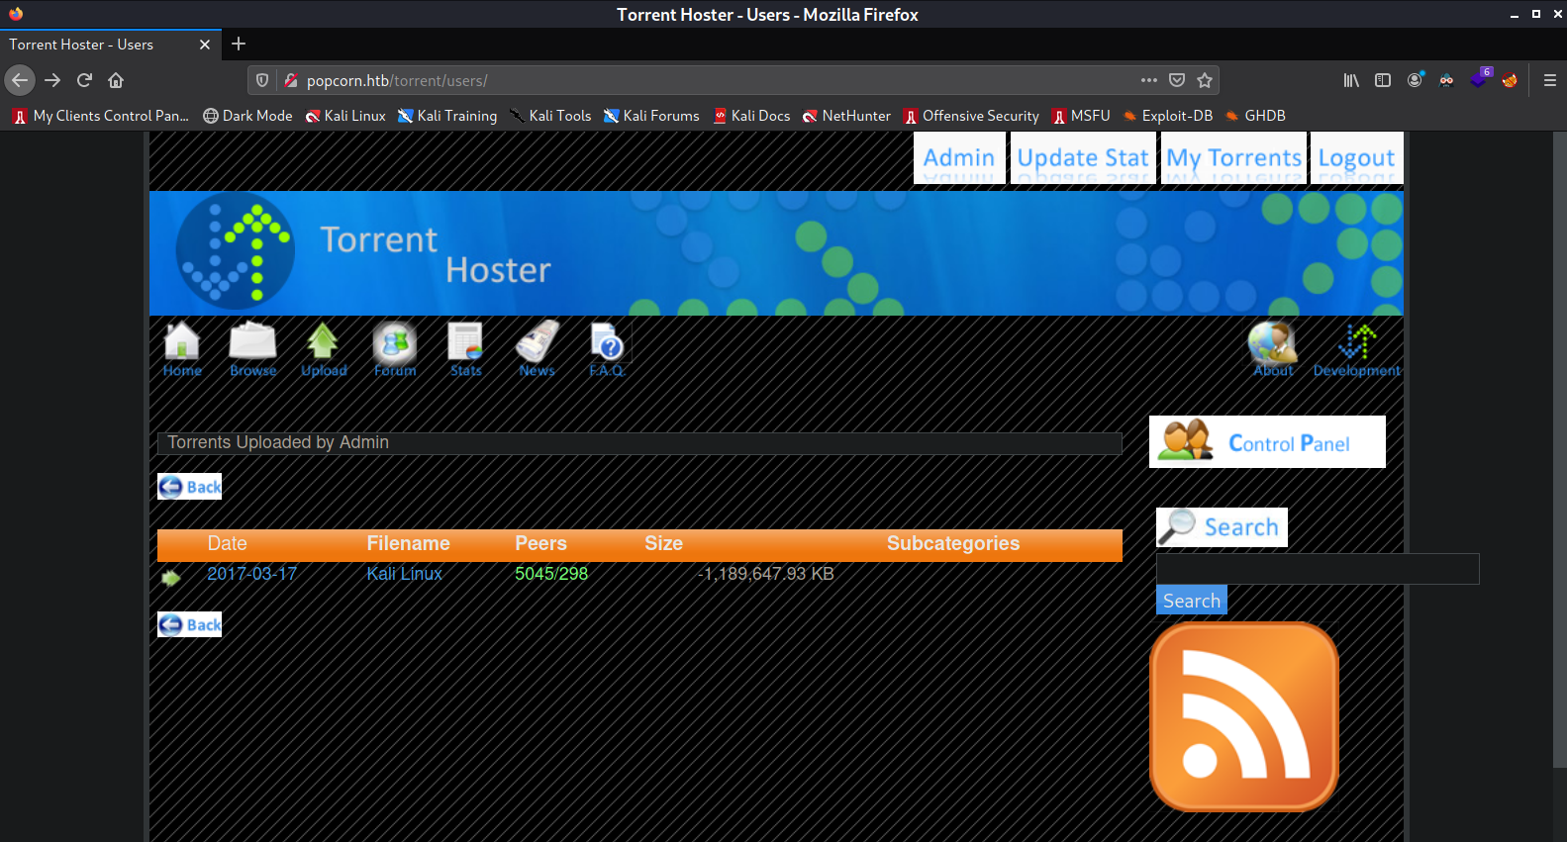Open the Home icon in site navigation
This screenshot has height=842, width=1567.
(x=182, y=349)
